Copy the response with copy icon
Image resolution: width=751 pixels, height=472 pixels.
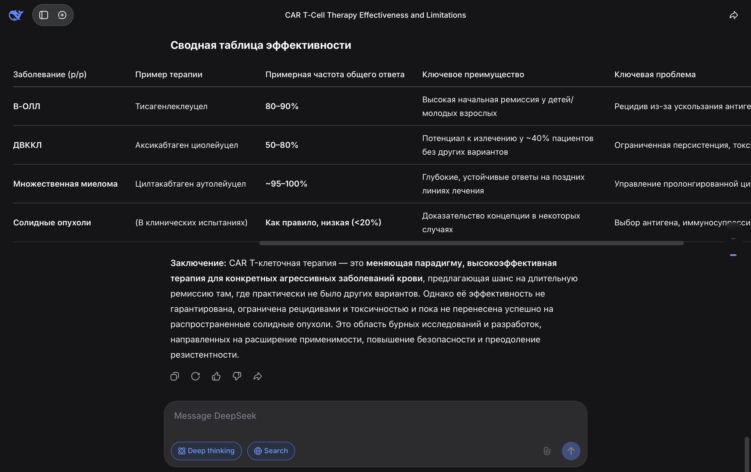pos(175,376)
